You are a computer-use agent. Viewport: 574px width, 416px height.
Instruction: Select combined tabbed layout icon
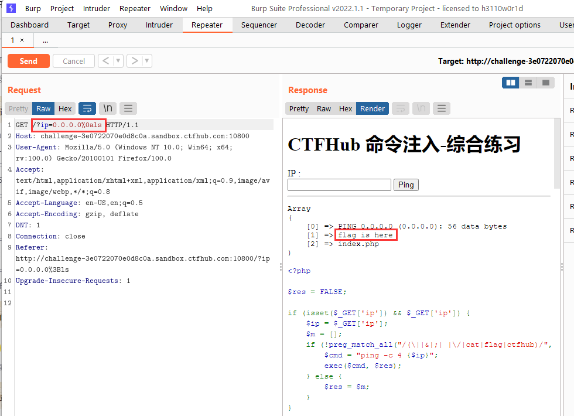pyautogui.click(x=546, y=83)
